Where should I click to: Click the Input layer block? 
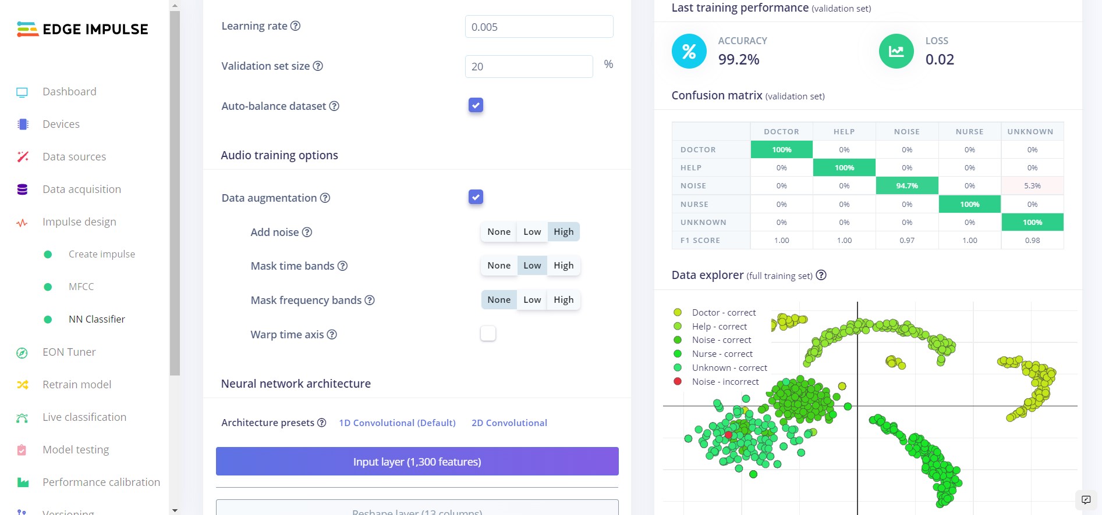[x=417, y=462]
